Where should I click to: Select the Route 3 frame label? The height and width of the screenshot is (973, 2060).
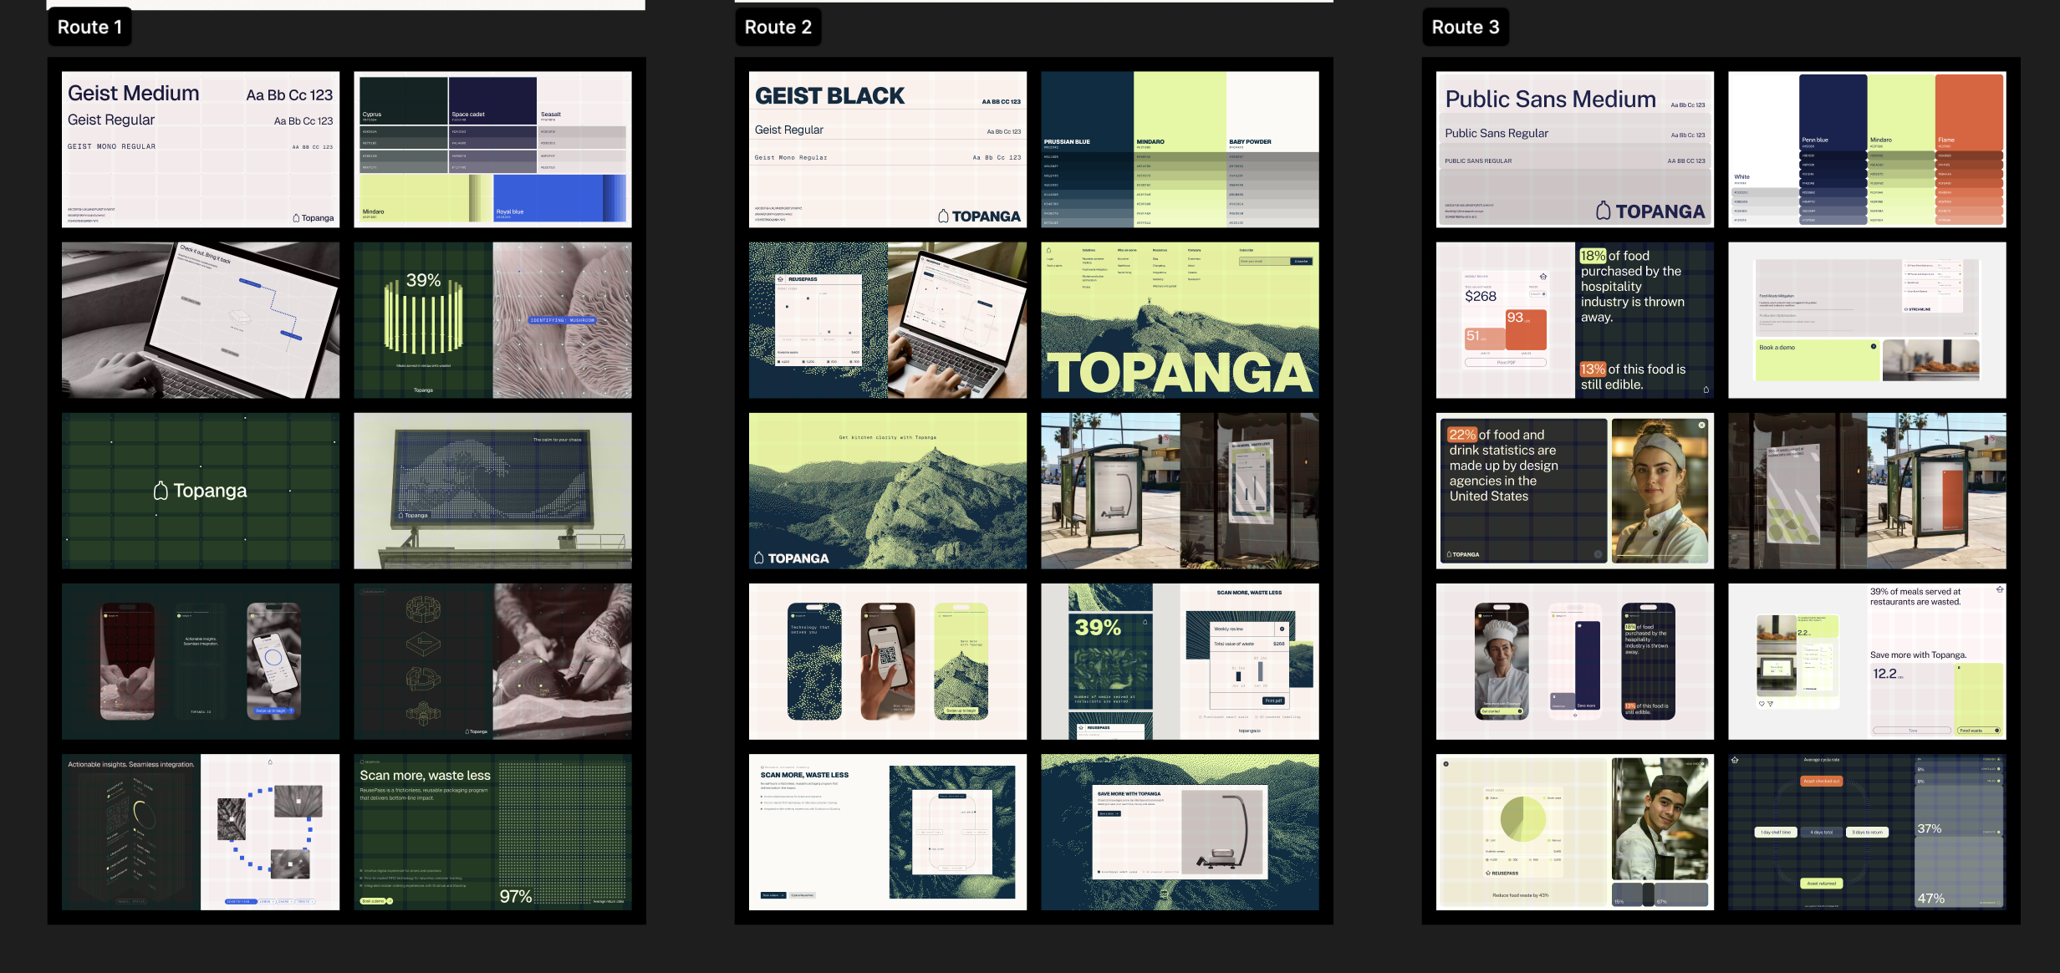1465,27
